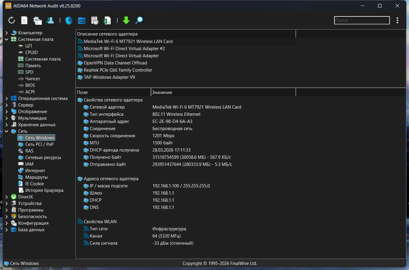Select the ЦП item in the tree

click(28, 46)
